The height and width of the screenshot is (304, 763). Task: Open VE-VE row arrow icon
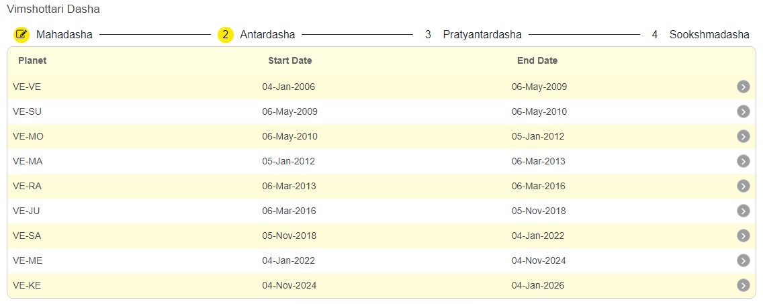[743, 87]
